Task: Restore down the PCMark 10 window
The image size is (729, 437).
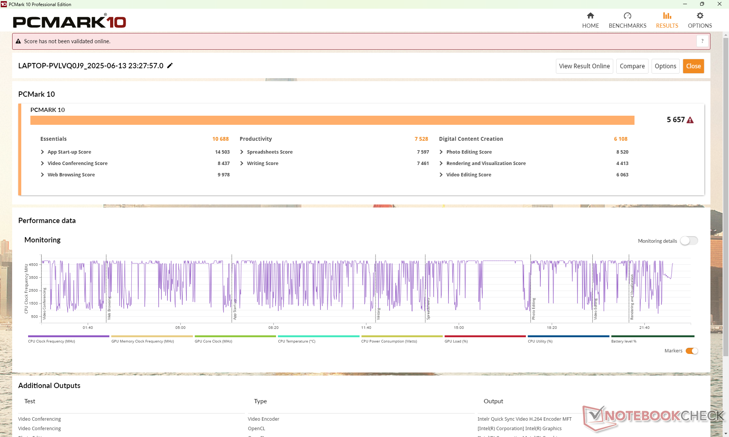Action: pos(702,4)
